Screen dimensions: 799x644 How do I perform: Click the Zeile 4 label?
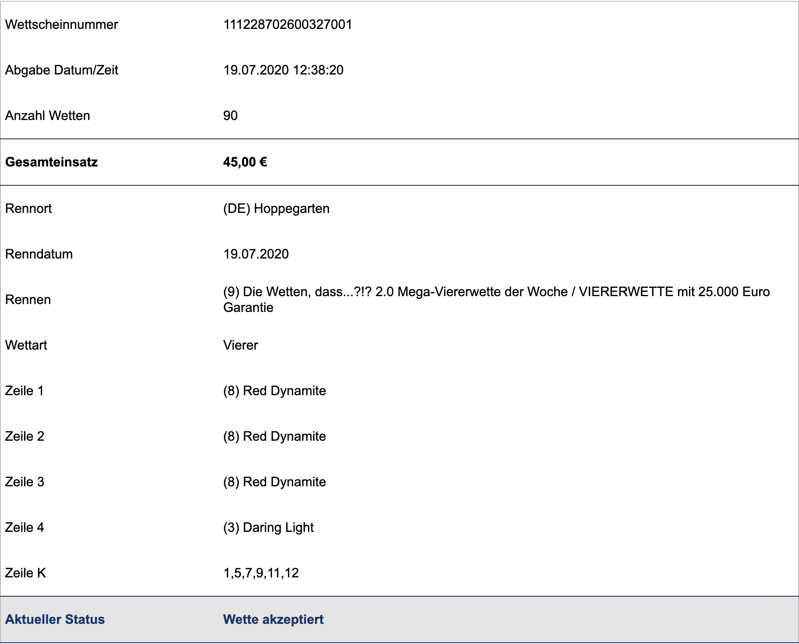[25, 527]
